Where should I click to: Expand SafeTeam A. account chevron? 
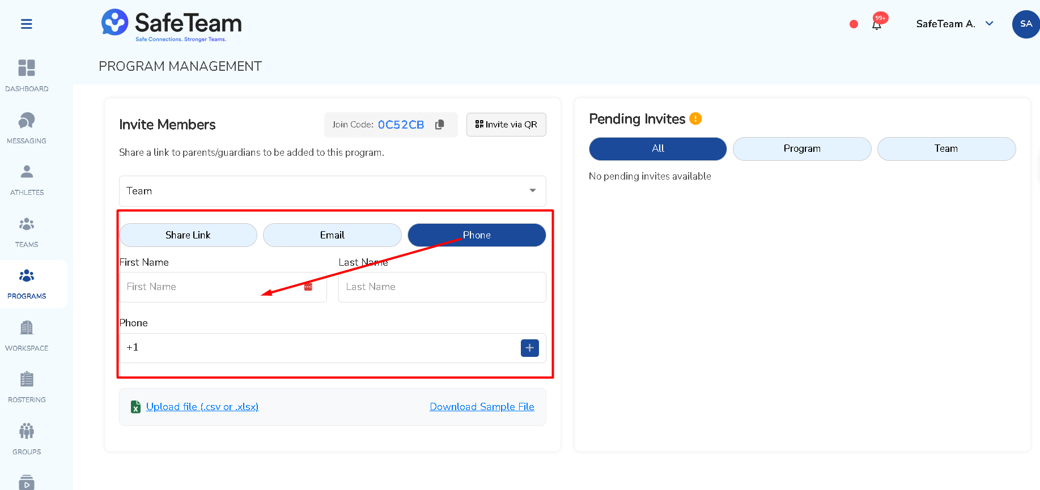click(x=990, y=23)
